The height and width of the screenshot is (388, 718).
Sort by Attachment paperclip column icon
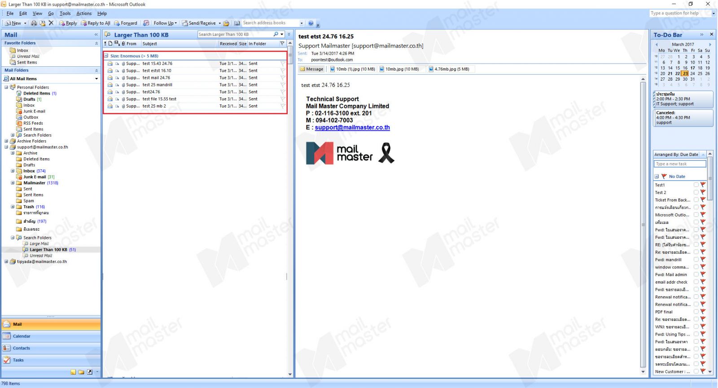pos(123,43)
